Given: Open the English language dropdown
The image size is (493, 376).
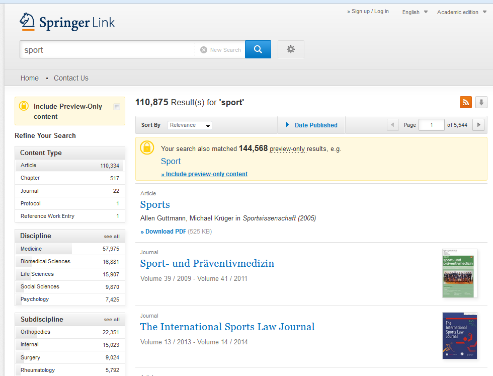Looking at the screenshot, I should [415, 12].
